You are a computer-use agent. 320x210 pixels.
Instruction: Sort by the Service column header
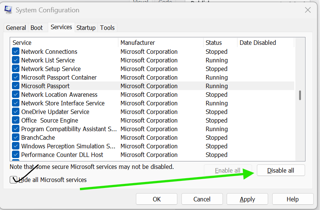pos(64,43)
